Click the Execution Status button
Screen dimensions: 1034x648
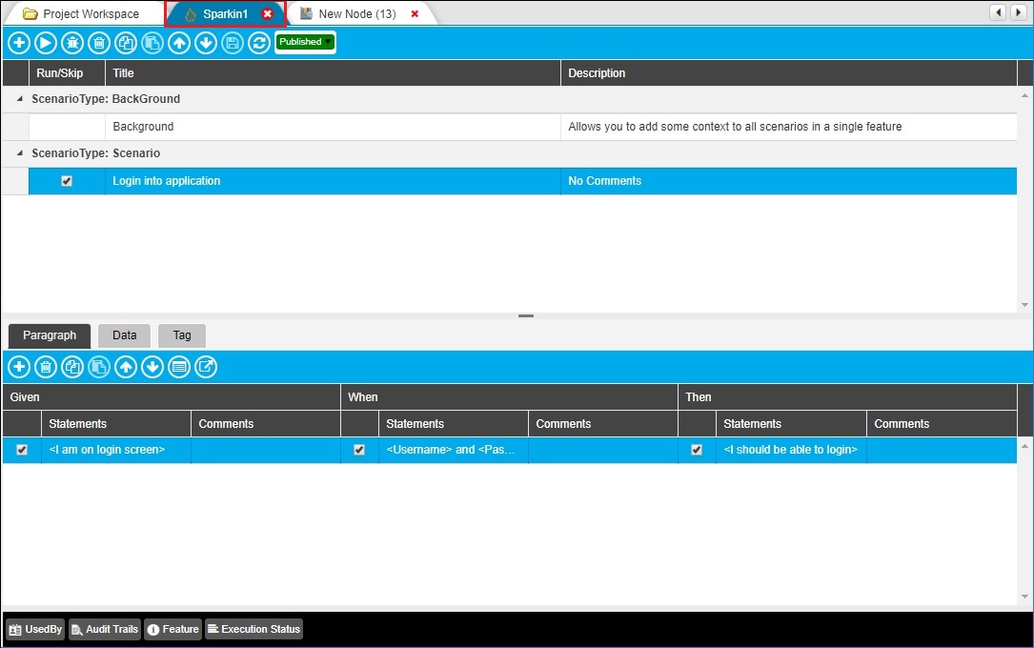click(253, 629)
